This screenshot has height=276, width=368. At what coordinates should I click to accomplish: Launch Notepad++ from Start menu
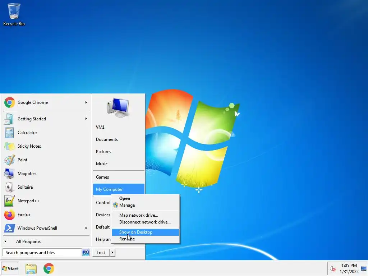[46, 201]
